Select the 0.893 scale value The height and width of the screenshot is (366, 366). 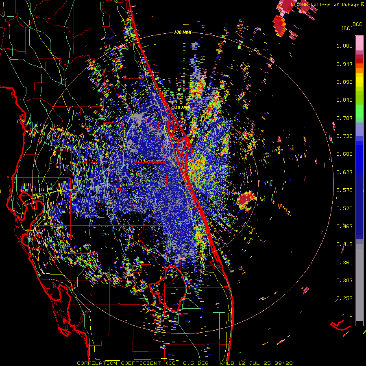344,82
